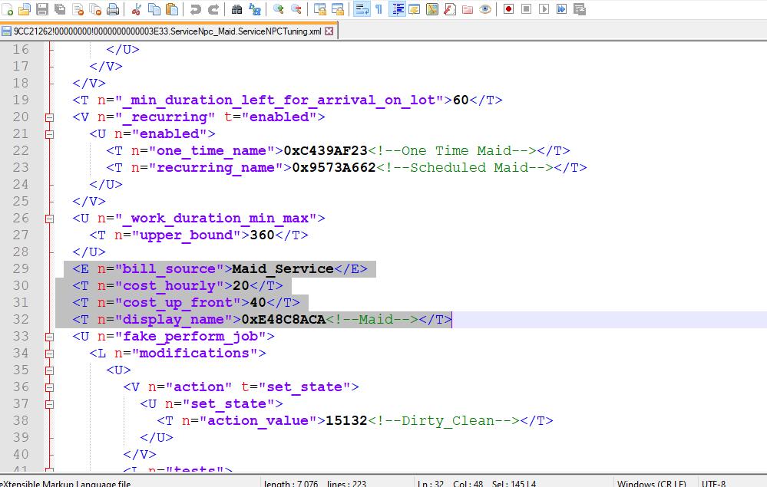
Task: Toggle the Indent Guide button
Action: 398,9
